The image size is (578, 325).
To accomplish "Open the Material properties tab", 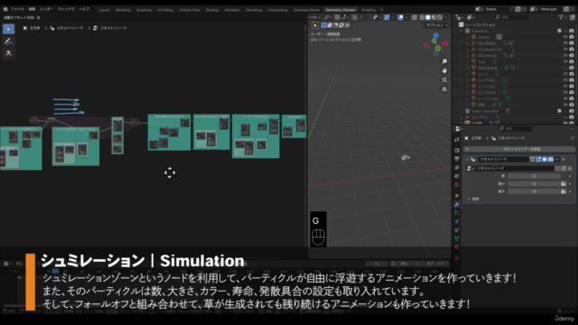I will (x=457, y=246).
